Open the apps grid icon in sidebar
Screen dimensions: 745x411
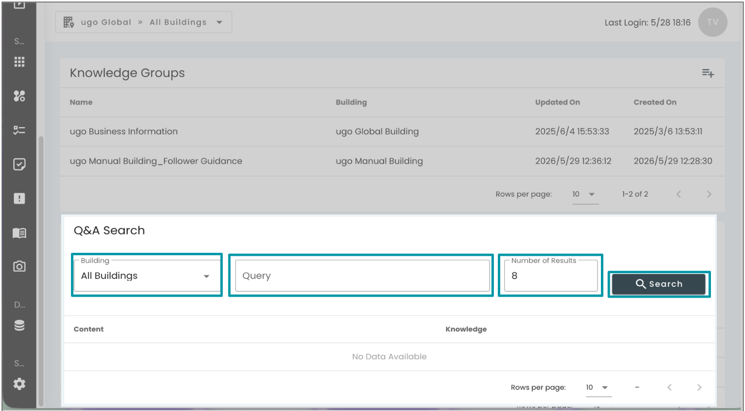19,62
